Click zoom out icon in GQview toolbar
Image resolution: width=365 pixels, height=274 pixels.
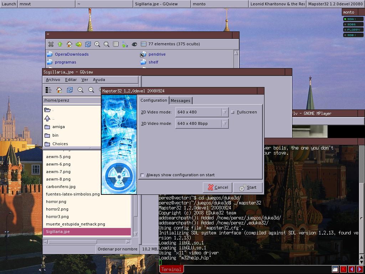click(91, 90)
